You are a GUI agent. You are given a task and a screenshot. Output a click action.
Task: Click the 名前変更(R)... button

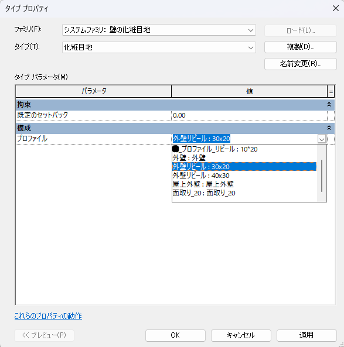pyautogui.click(x=300, y=64)
